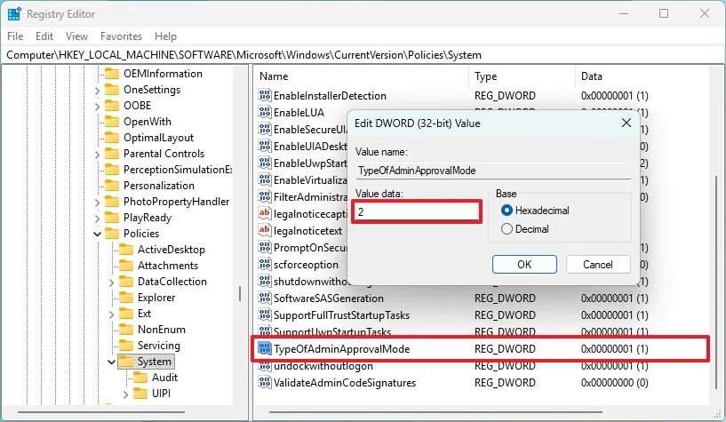Expand the Parental Controls tree node
This screenshot has height=422, width=726.
coord(97,154)
